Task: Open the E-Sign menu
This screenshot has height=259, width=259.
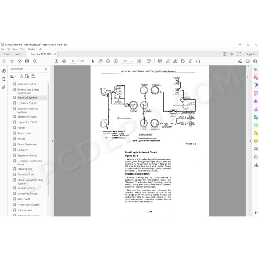Action: [22, 49]
